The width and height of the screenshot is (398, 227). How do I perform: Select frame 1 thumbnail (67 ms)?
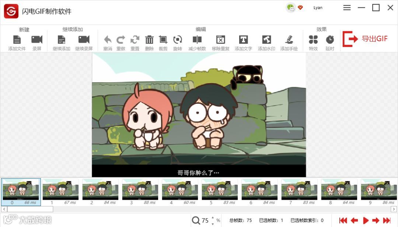point(61,192)
